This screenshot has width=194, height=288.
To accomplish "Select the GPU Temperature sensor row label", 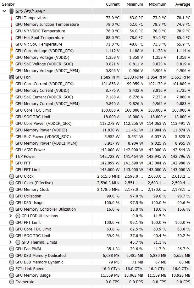I will click(x=31, y=18).
